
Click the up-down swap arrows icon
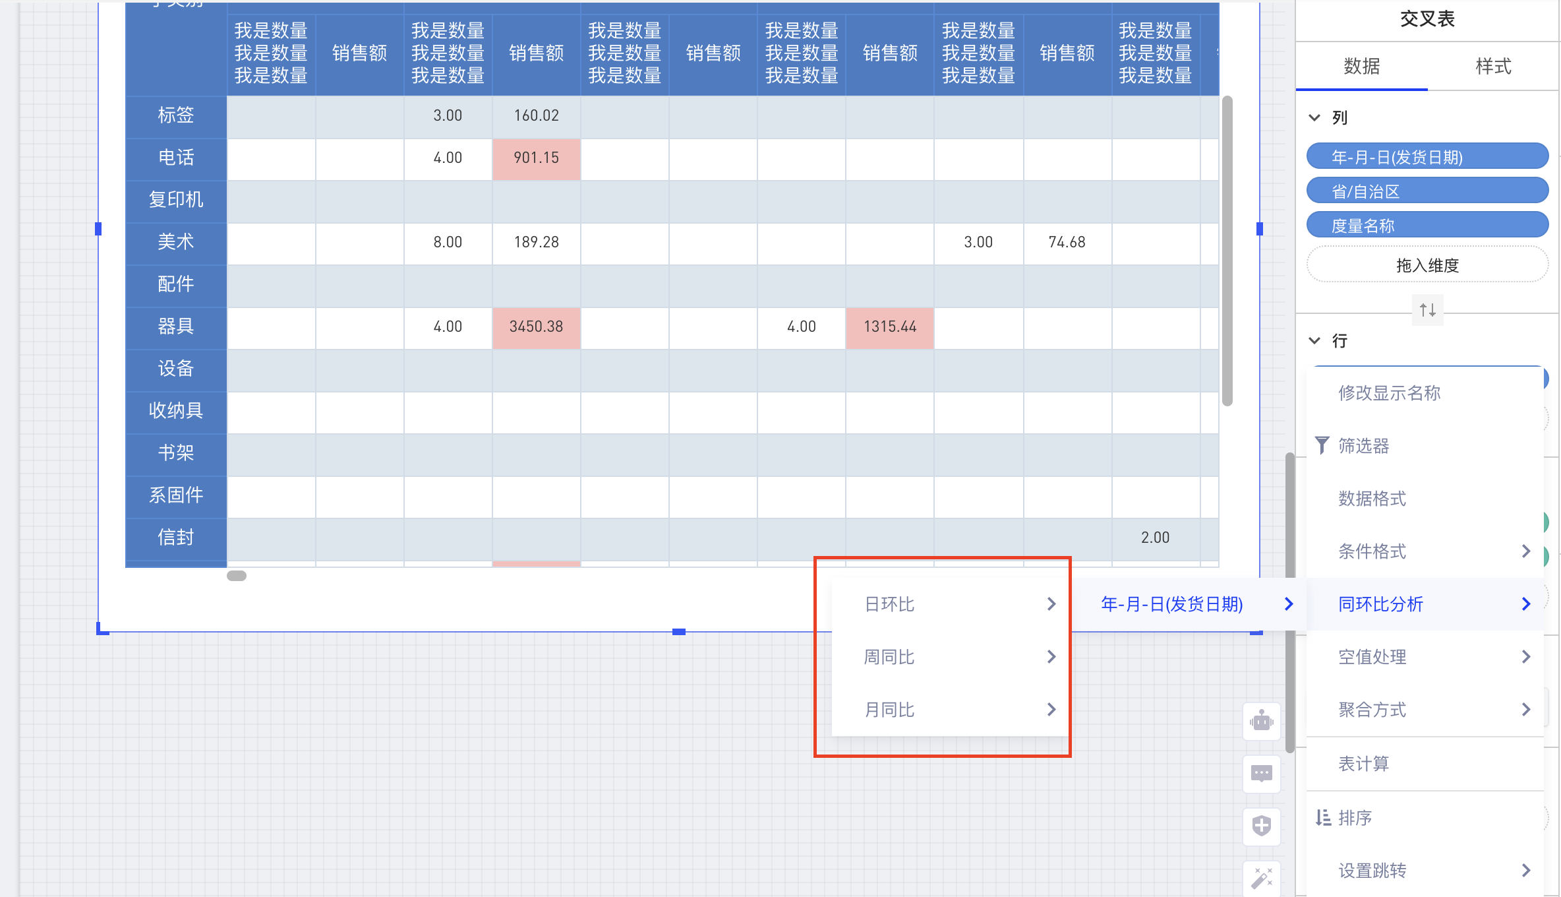point(1427,309)
